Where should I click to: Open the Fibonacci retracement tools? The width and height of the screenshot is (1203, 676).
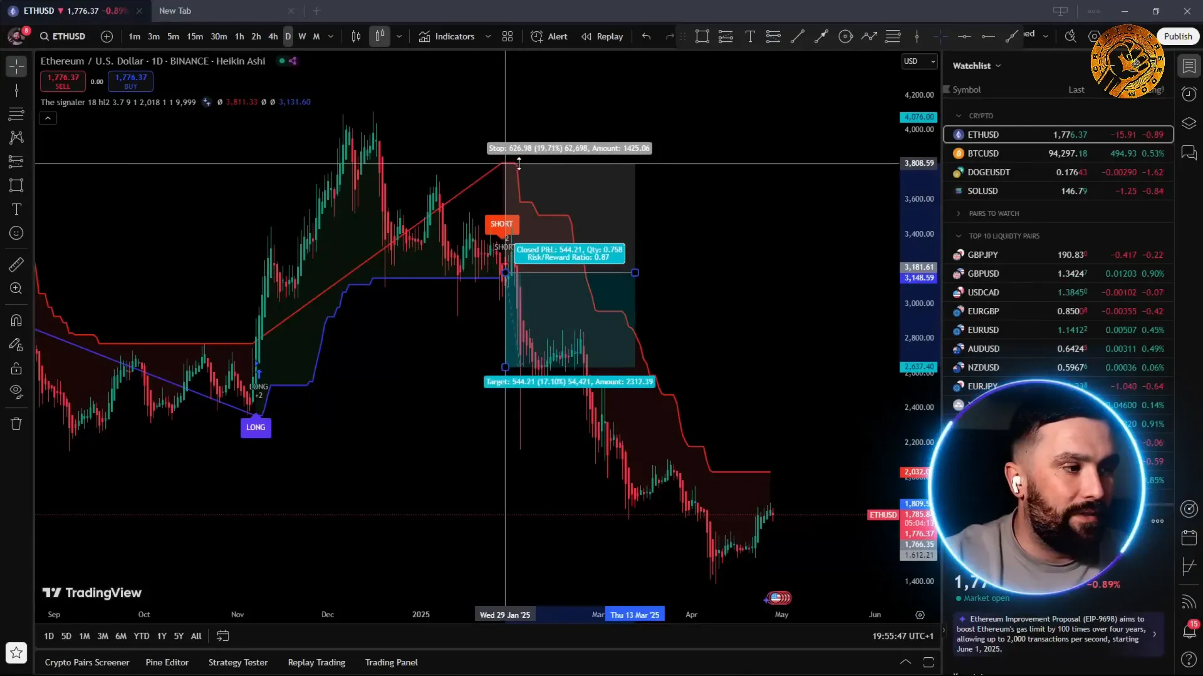tap(16, 114)
